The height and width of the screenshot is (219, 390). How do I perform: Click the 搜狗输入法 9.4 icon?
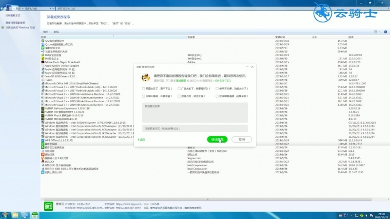(43, 158)
